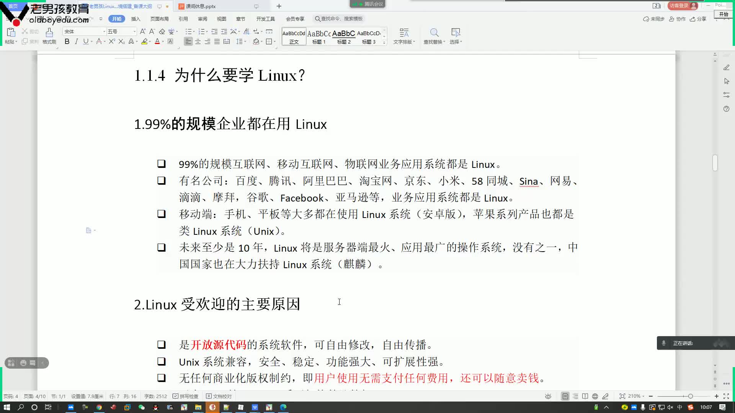Toggle center alignment

tap(198, 41)
